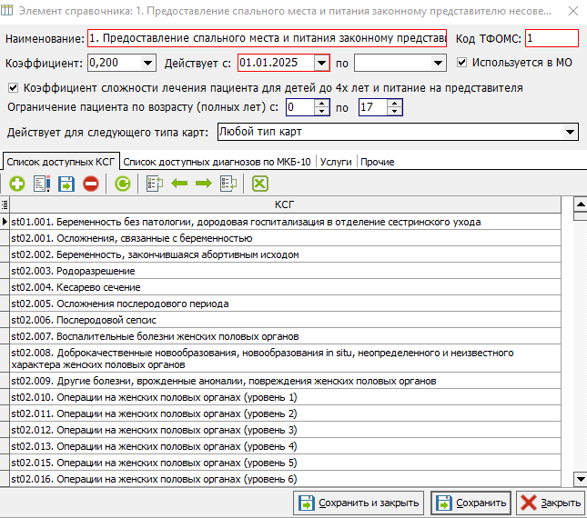Click the 'Закрыть' button
The width and height of the screenshot is (587, 518).
pyautogui.click(x=551, y=503)
